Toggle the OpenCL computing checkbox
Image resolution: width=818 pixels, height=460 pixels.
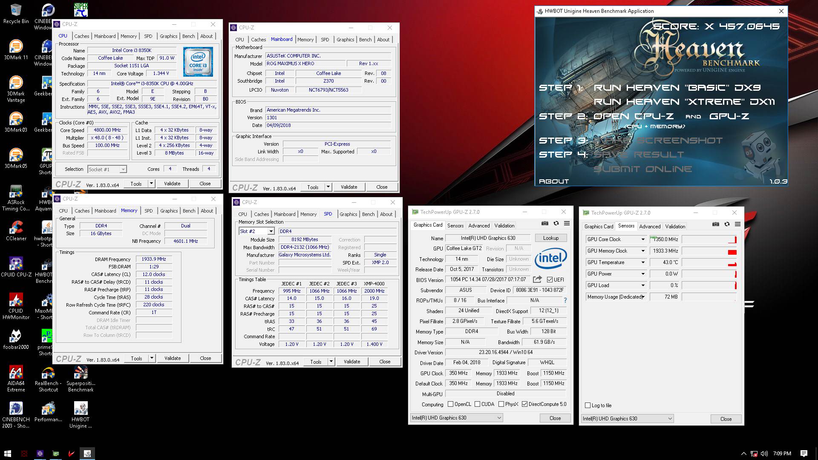coord(450,404)
